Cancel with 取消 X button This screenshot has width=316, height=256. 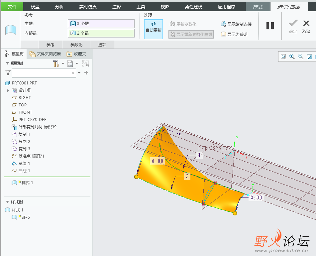(x=306, y=26)
